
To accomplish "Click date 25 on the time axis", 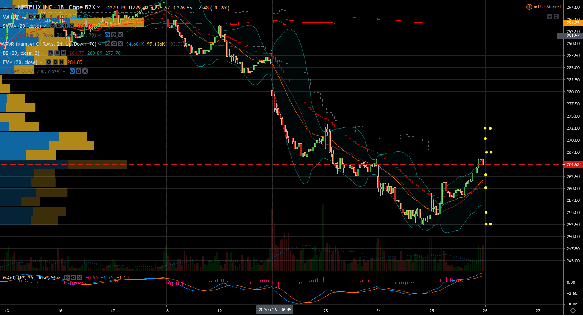I will coord(431,311).
